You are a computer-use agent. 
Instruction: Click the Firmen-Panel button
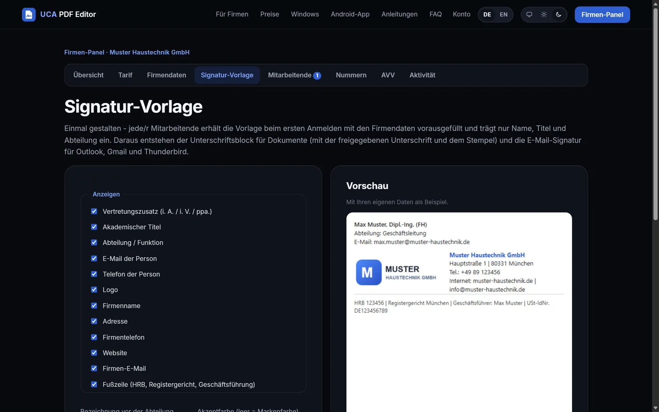point(602,14)
